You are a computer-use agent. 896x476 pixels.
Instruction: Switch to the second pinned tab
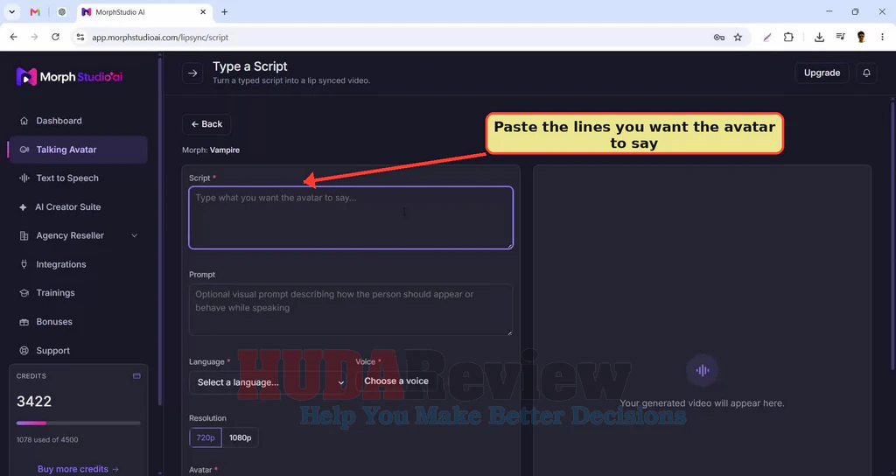pyautogui.click(x=62, y=12)
